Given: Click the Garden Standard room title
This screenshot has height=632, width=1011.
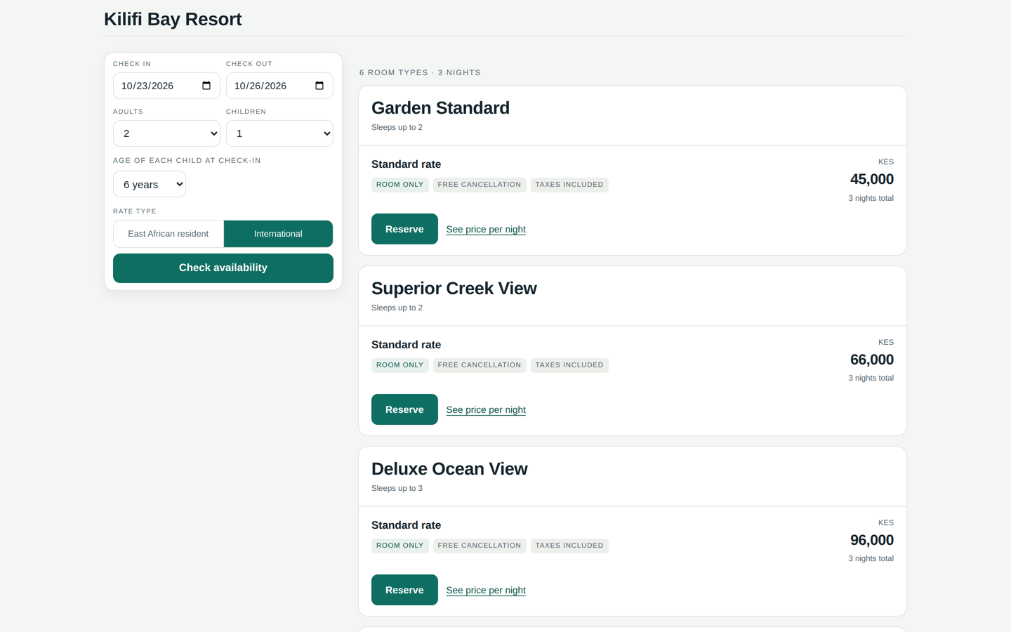Looking at the screenshot, I should pos(440,108).
